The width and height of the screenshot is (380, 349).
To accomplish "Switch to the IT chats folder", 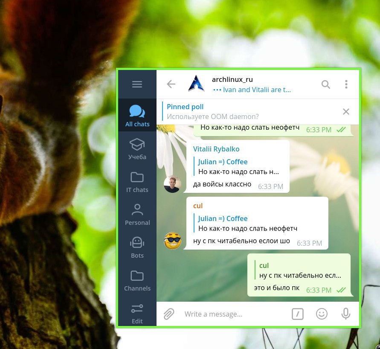I will [137, 182].
